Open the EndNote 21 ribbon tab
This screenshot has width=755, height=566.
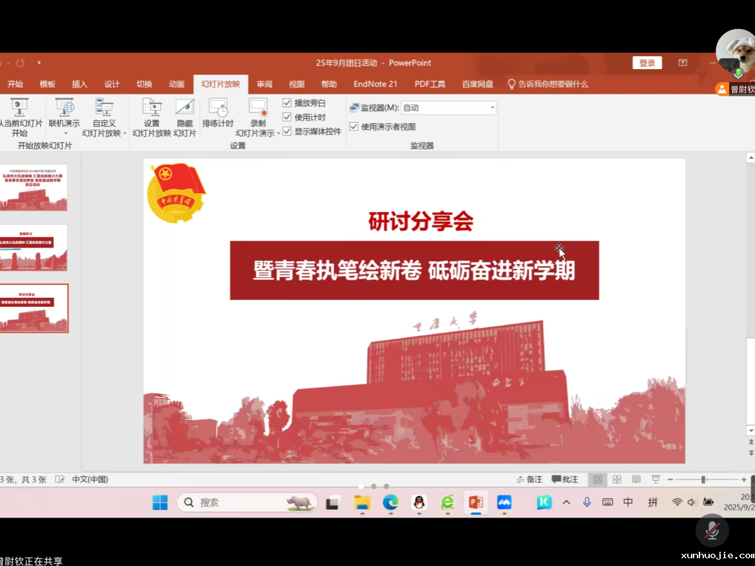point(375,84)
